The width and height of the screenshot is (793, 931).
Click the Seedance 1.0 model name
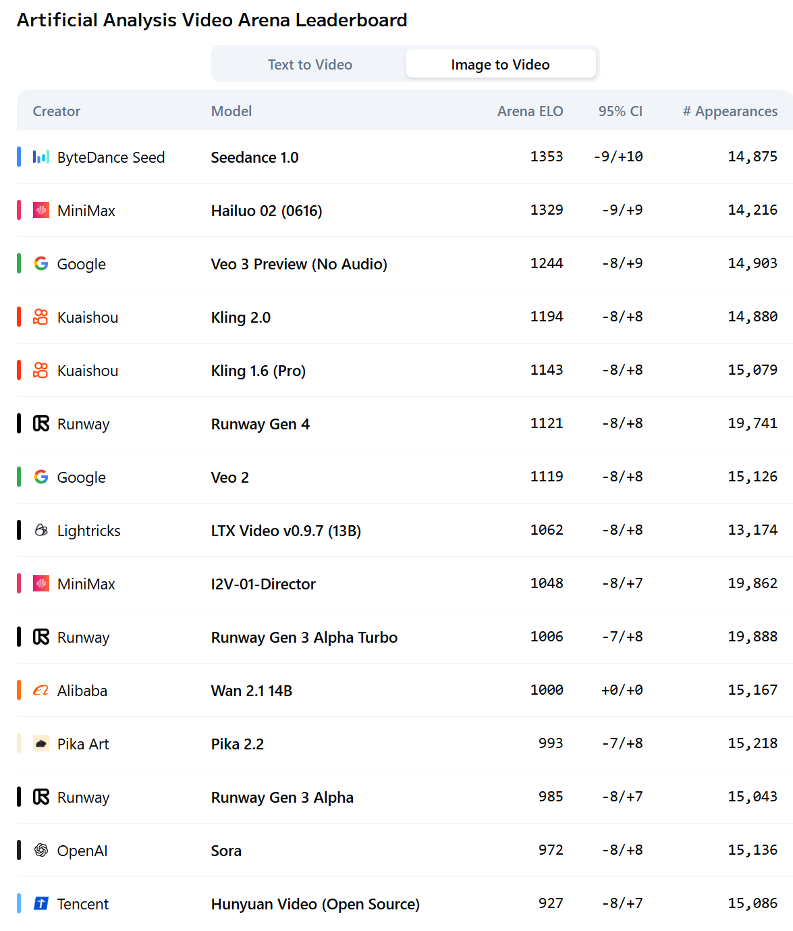coord(254,157)
